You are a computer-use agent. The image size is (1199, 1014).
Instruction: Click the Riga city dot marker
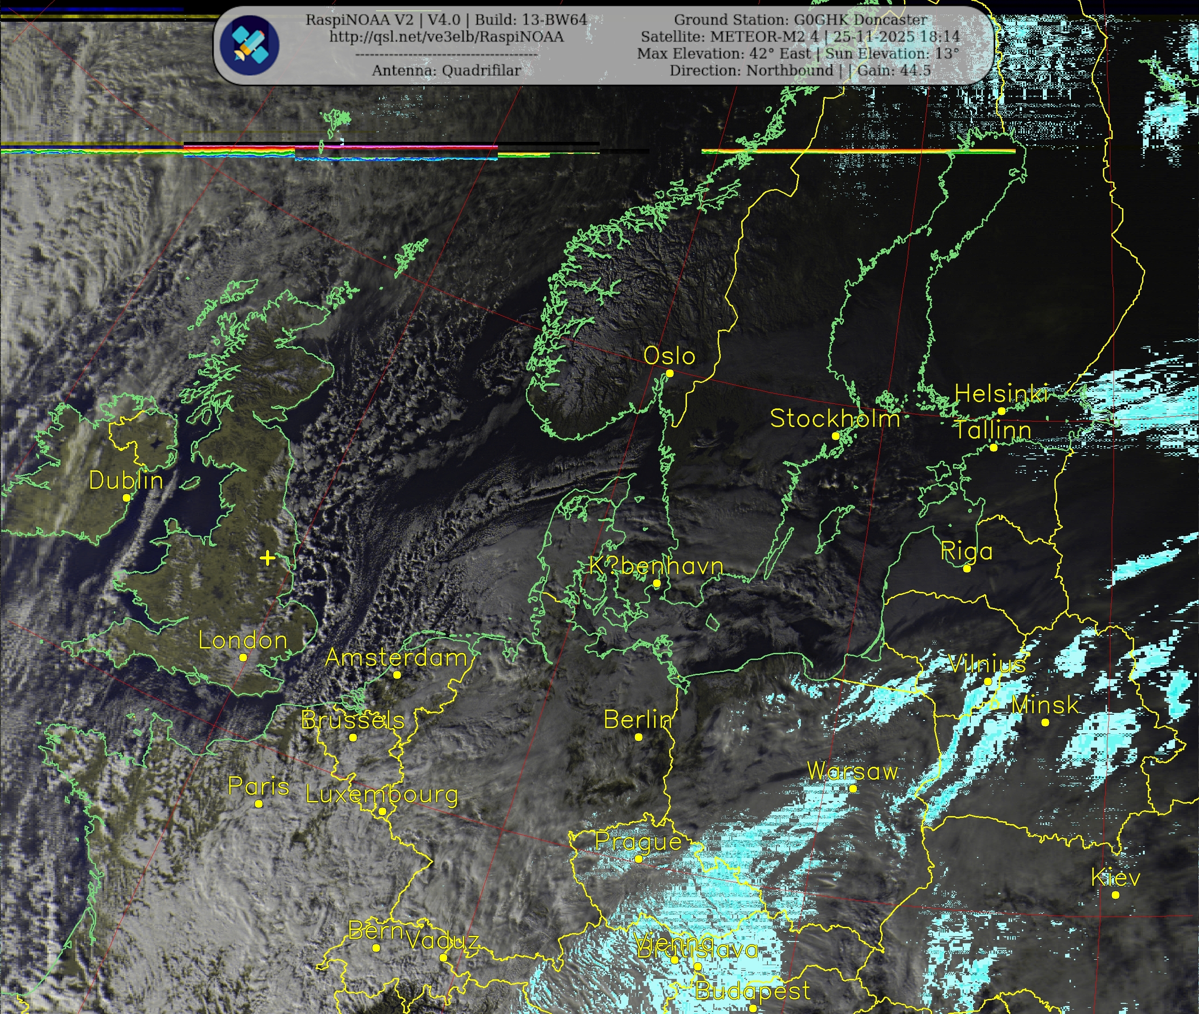(x=967, y=568)
